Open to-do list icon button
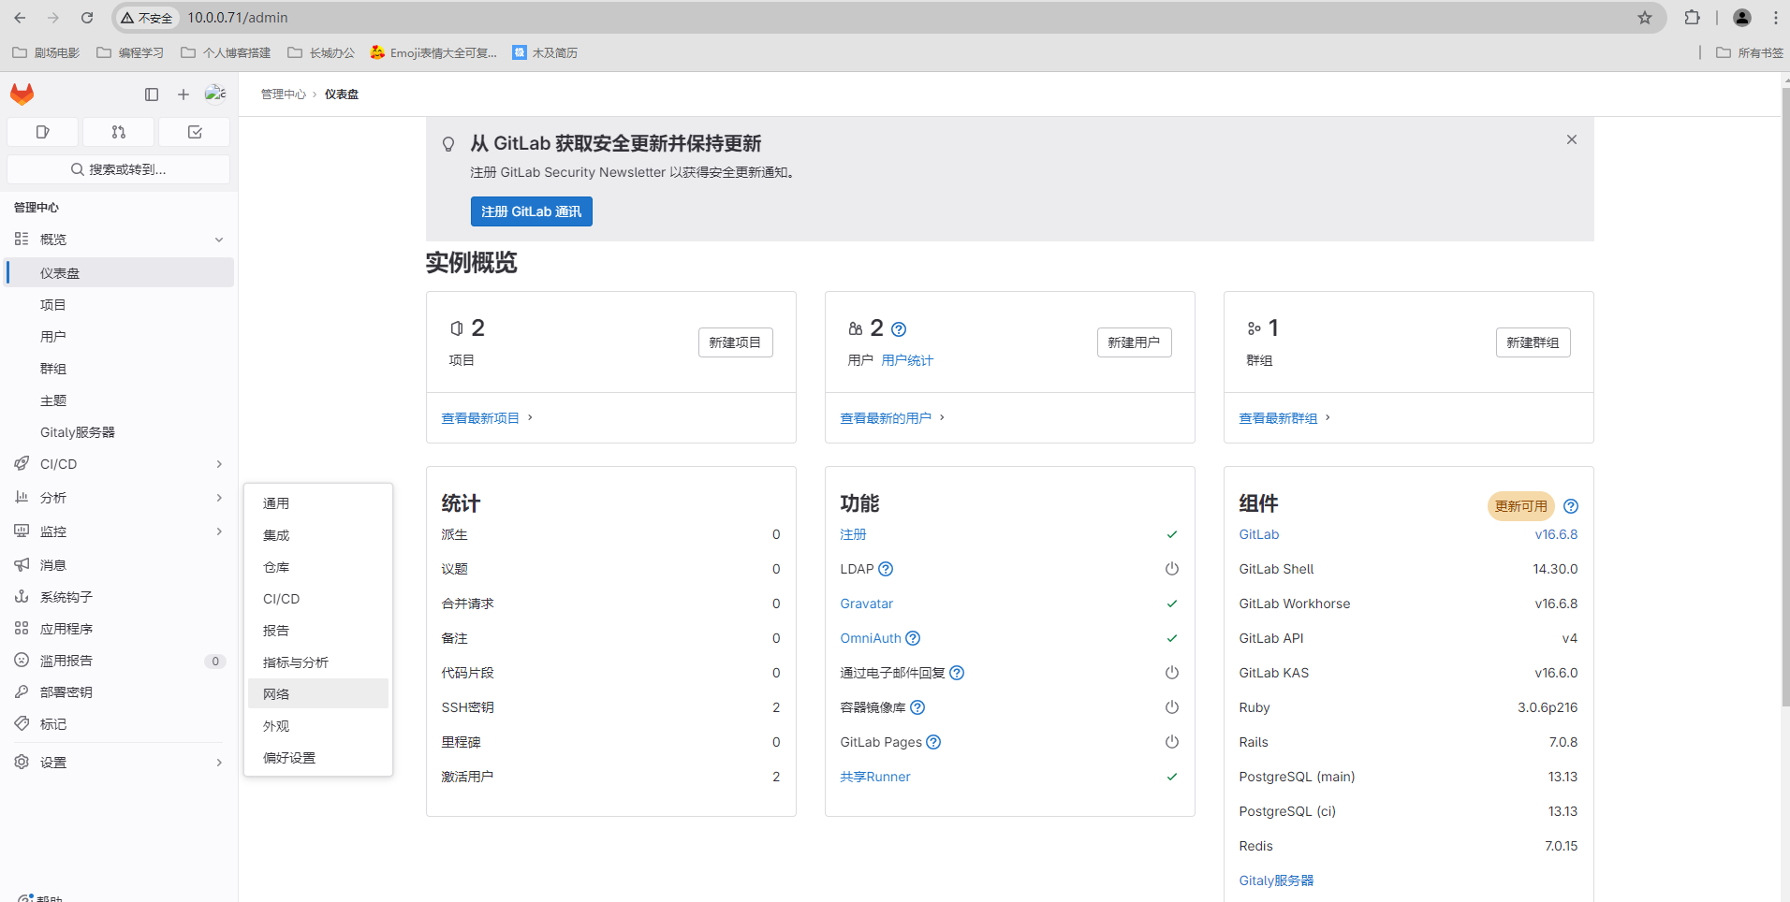Viewport: 1790px width, 902px height. (195, 132)
